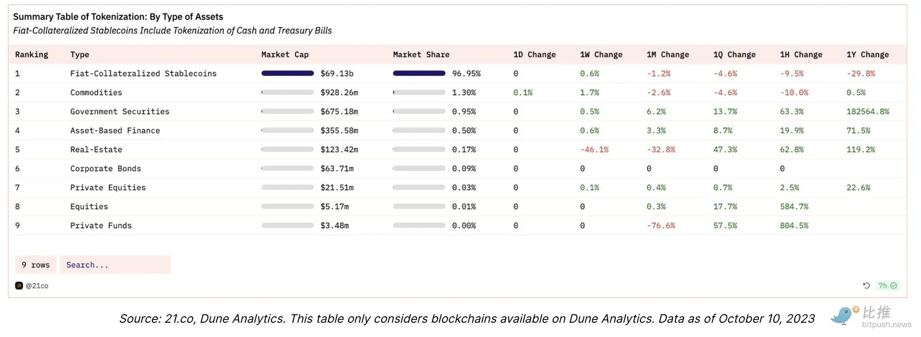
Task: Select the 1H Change column header
Action: (801, 55)
